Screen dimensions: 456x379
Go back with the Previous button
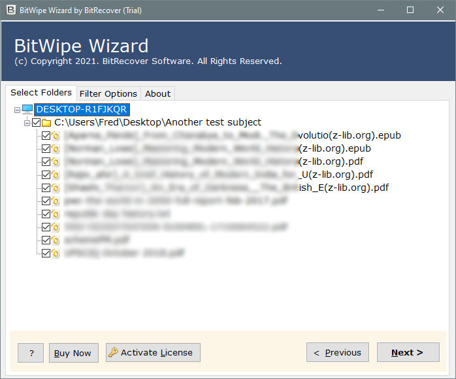click(338, 352)
